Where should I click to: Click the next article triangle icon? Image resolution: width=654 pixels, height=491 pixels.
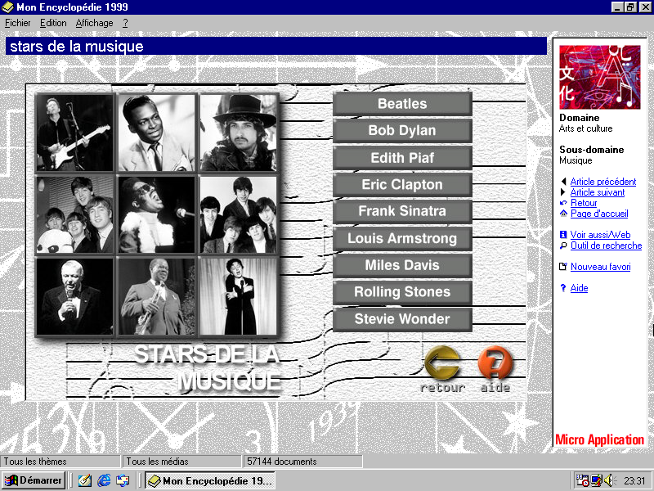(x=563, y=192)
